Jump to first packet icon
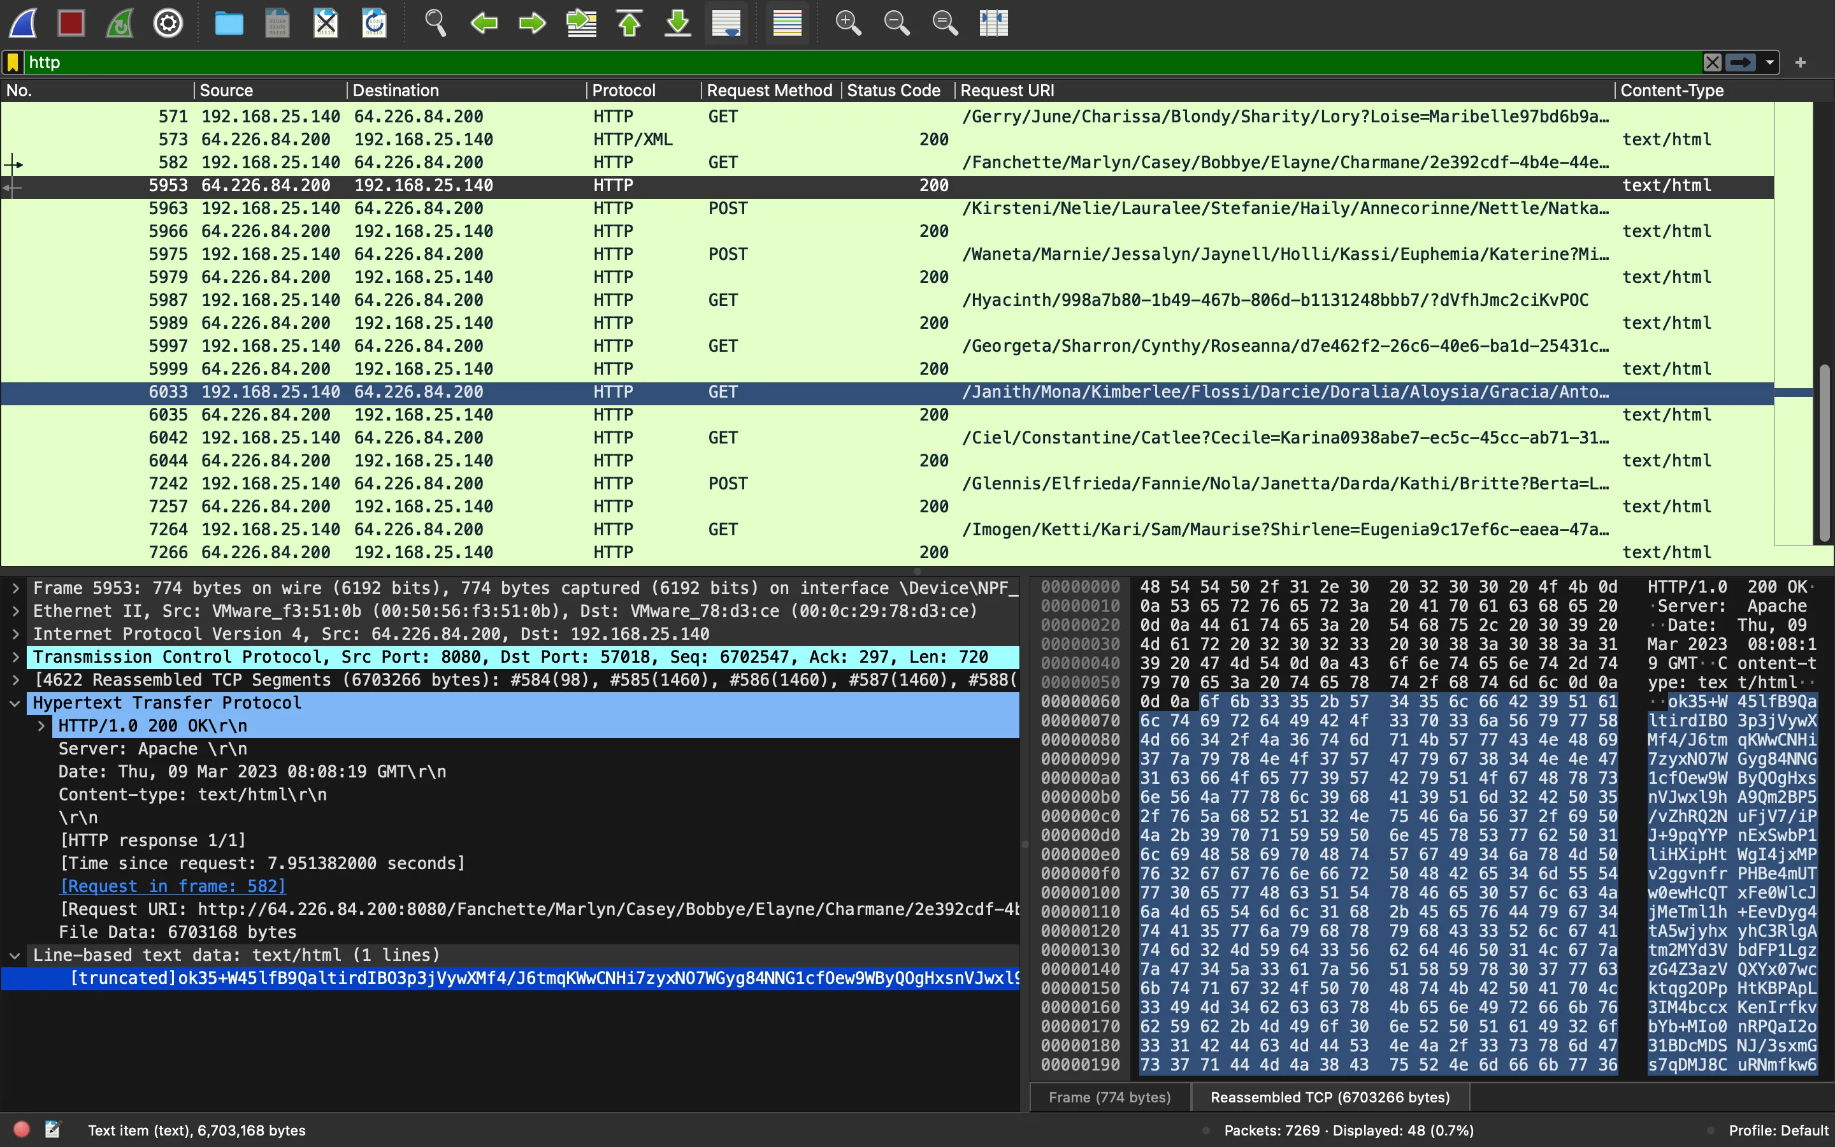This screenshot has width=1835, height=1147. [630, 23]
